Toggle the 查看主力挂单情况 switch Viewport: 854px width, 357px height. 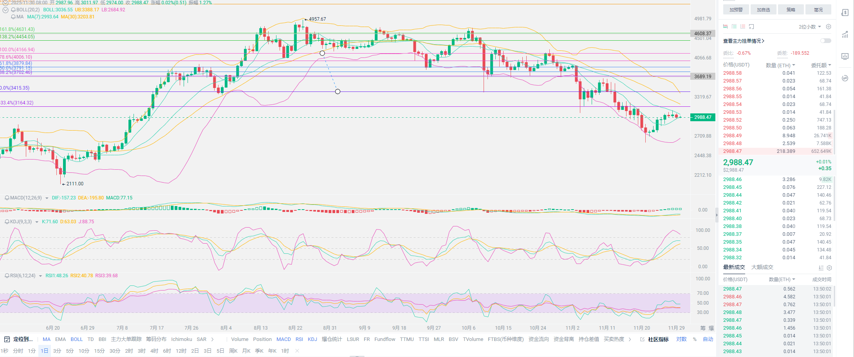coord(825,41)
